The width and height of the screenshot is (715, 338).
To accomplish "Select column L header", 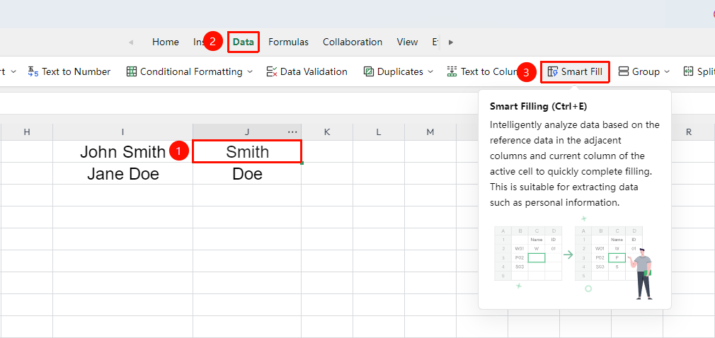I will [379, 132].
